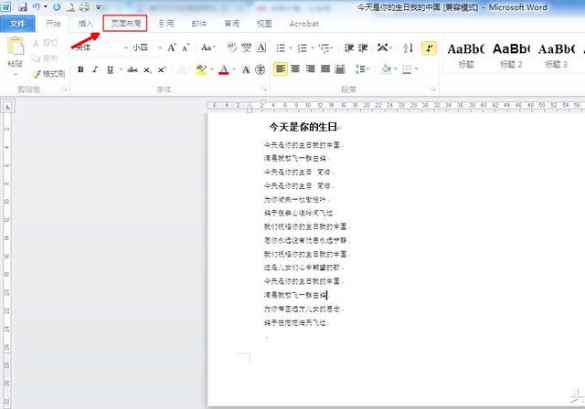
Task: Switch to the 开始 (Home) tab
Action: [x=53, y=24]
